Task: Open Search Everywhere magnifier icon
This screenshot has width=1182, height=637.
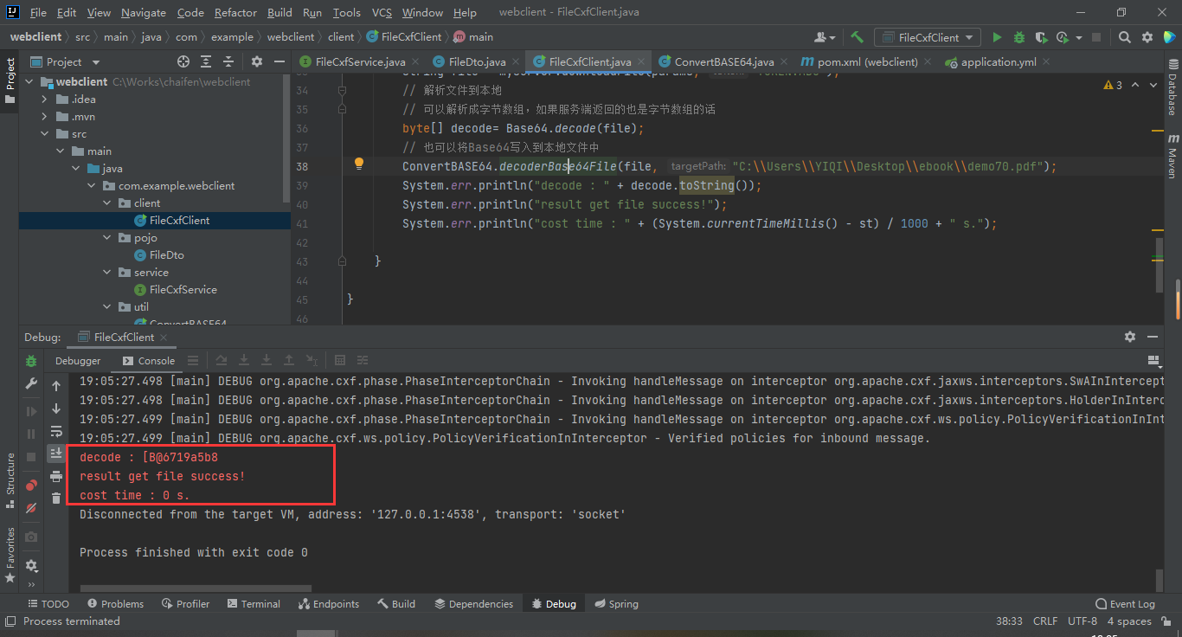Action: pyautogui.click(x=1124, y=37)
